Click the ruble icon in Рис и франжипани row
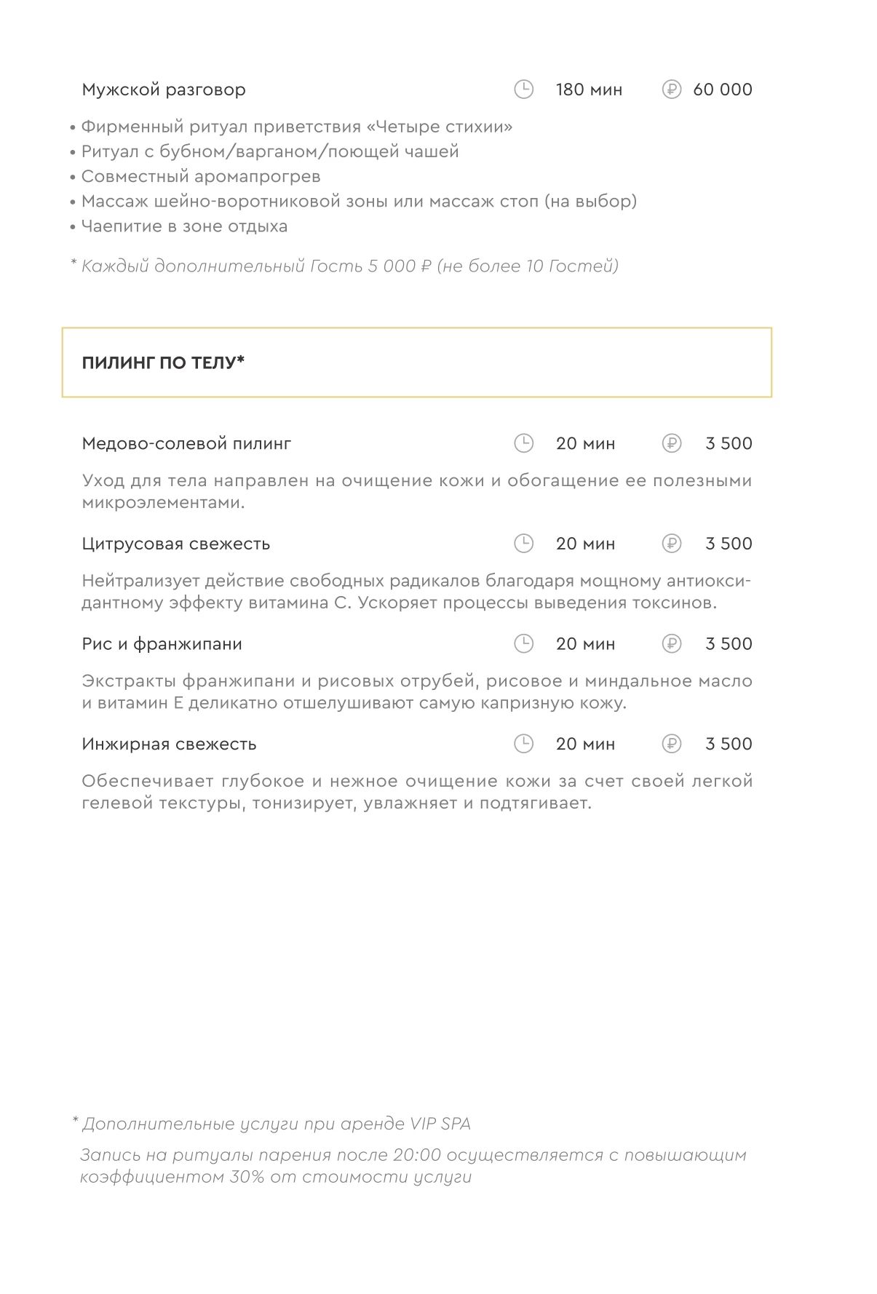The image size is (877, 1294). 671,643
